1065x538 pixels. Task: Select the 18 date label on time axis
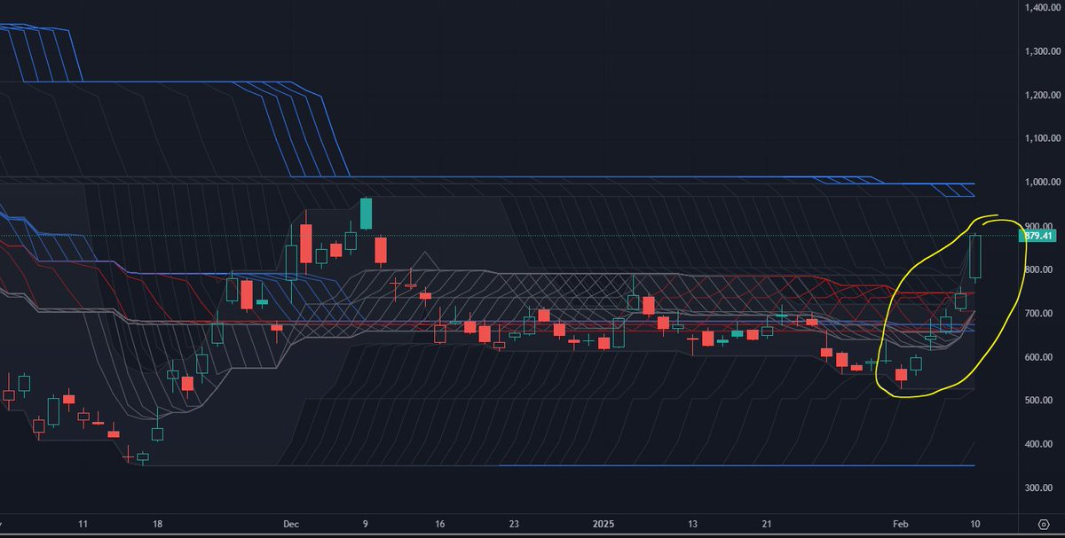tap(158, 523)
